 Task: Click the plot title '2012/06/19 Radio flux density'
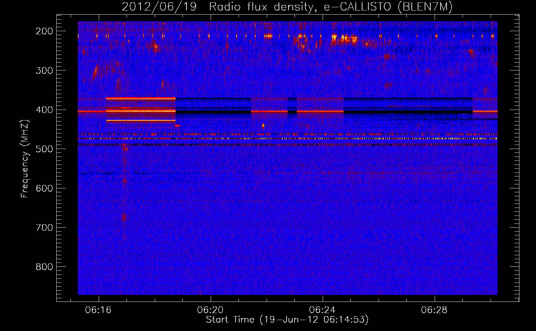click(287, 7)
